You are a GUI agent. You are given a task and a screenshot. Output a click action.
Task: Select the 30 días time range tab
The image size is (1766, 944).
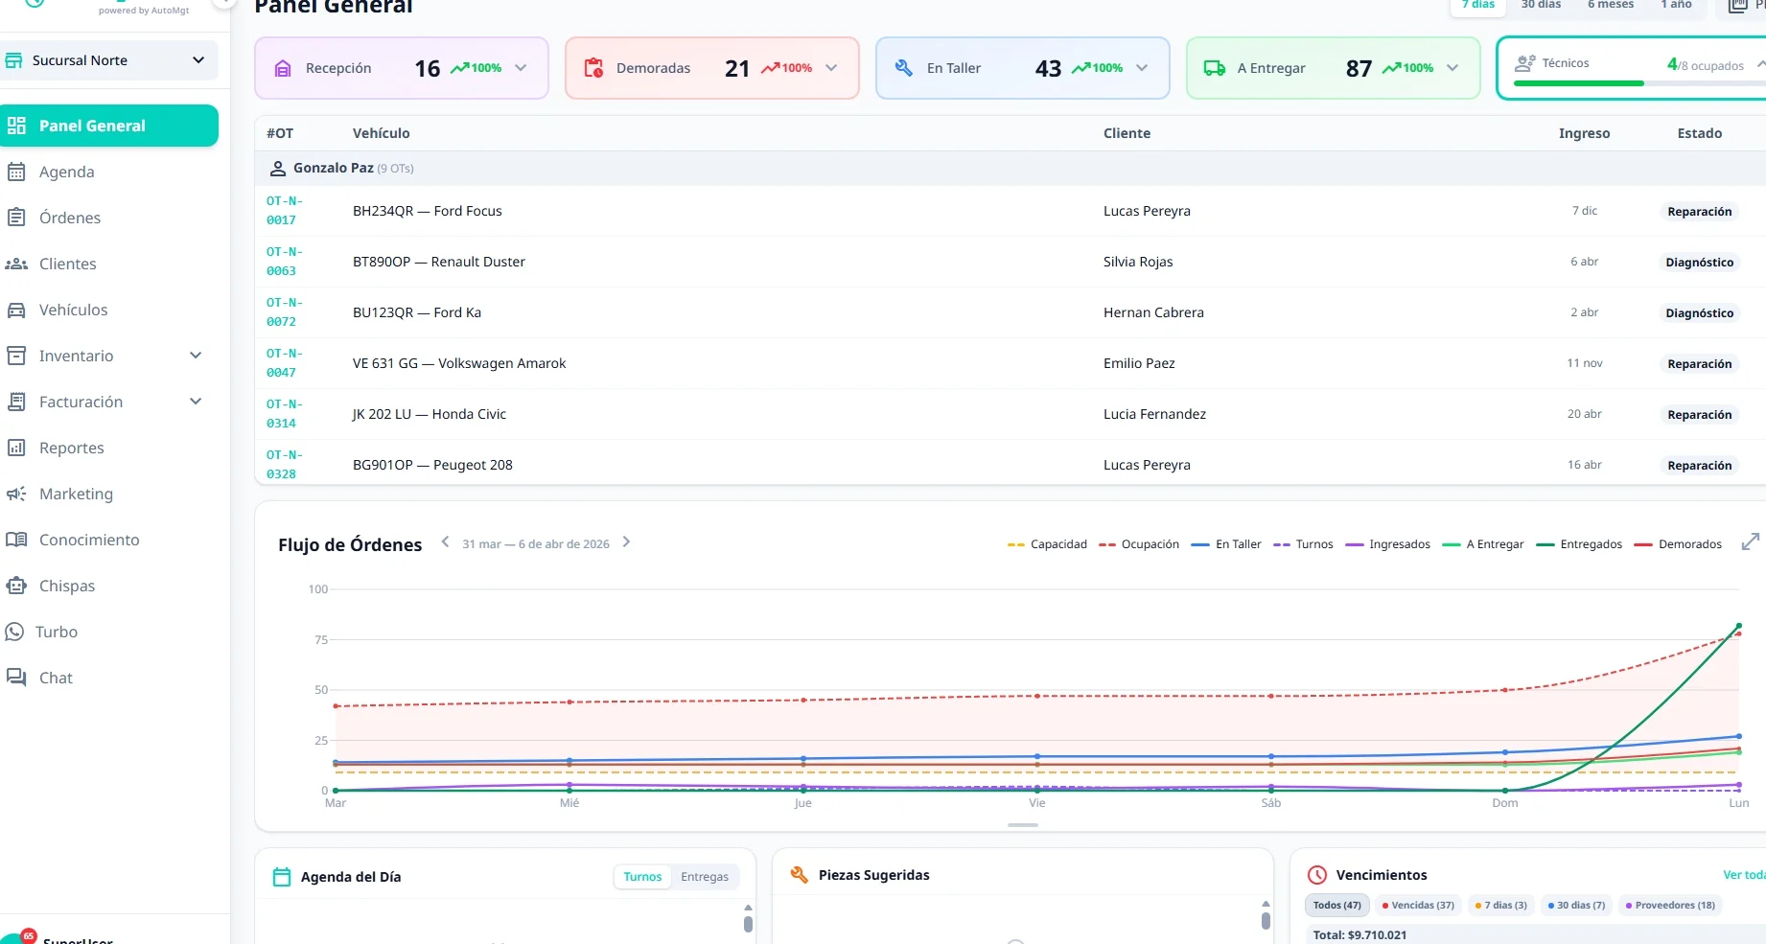[1541, 5]
